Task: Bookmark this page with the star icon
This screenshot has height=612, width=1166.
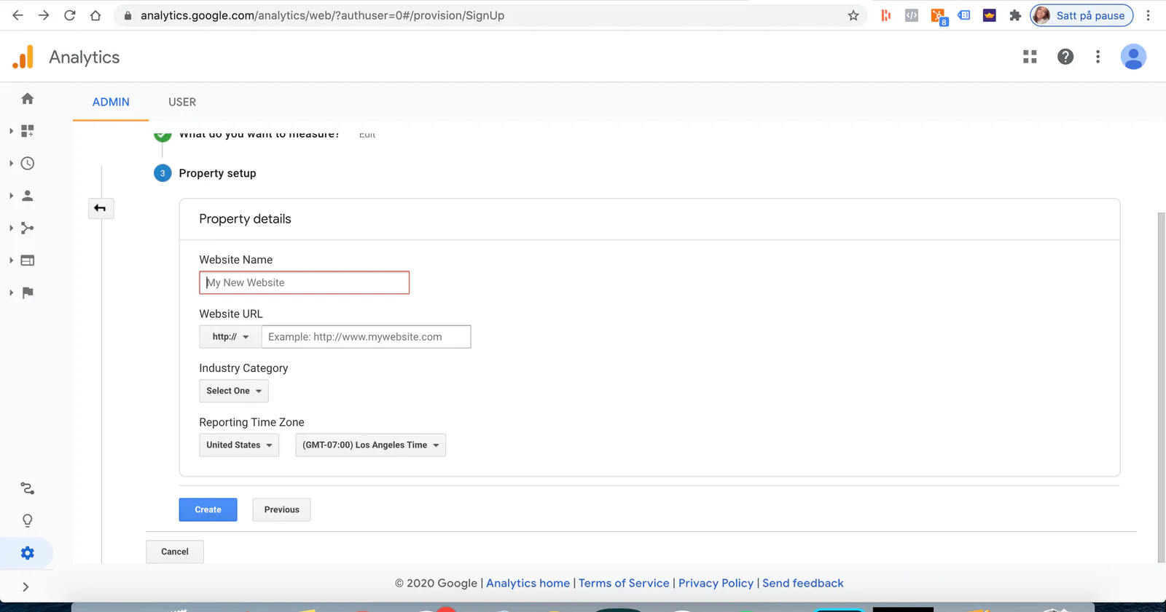Action: pyautogui.click(x=853, y=15)
